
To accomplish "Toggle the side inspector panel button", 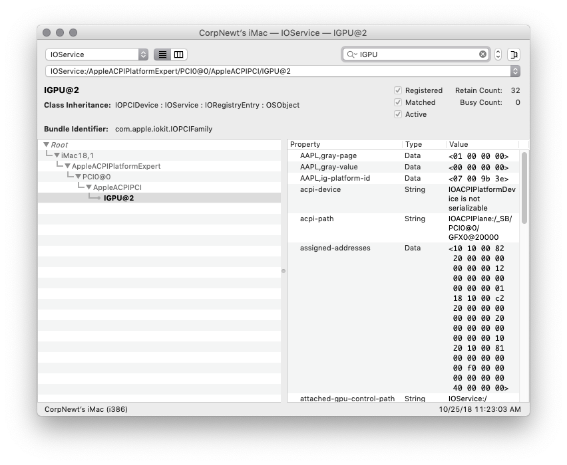I will point(514,54).
